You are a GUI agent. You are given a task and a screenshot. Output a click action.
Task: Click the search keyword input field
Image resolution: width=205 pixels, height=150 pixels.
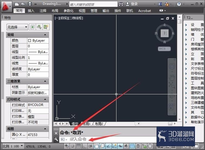93,4
